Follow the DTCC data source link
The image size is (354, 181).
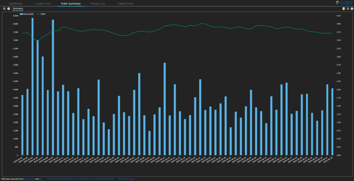coord(26,179)
